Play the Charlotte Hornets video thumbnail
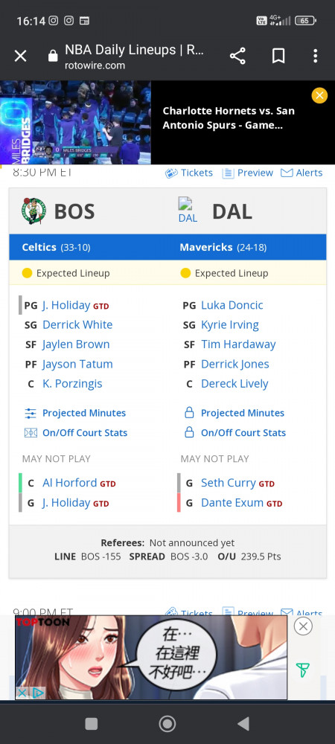 point(75,123)
